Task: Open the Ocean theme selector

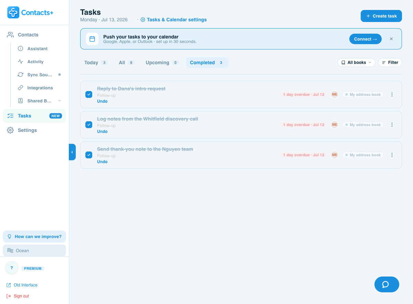Action: pyautogui.click(x=34, y=250)
